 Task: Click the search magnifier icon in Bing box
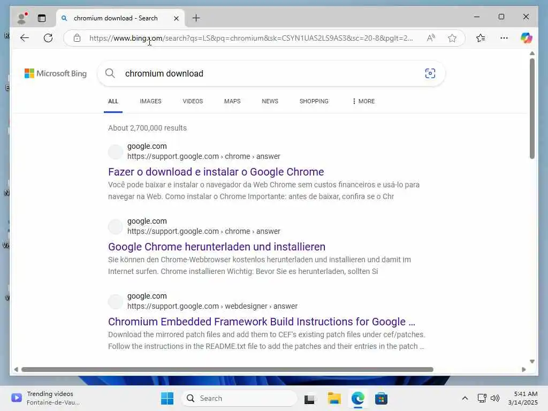(110, 73)
